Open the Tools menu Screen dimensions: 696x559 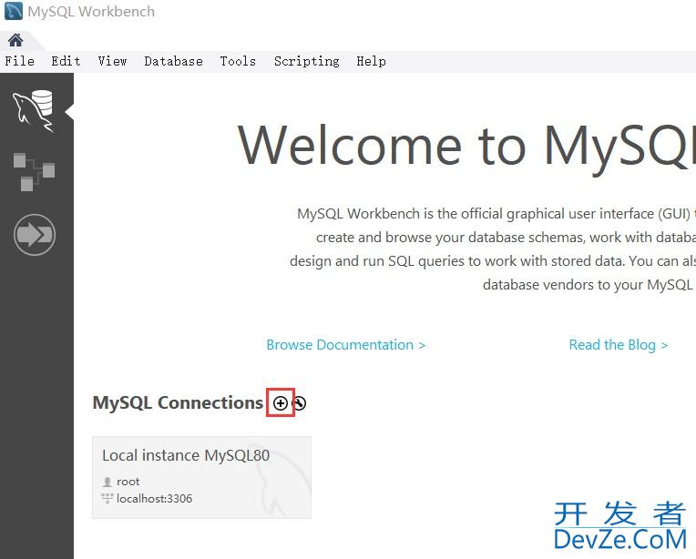(238, 61)
